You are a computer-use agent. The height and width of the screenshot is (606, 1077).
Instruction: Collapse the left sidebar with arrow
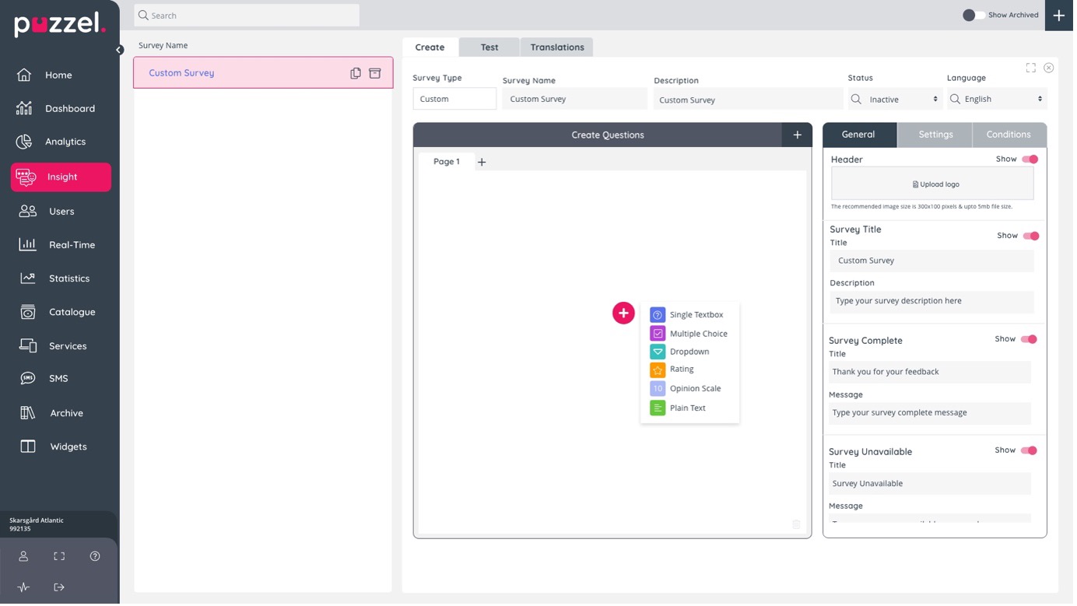[120, 51]
